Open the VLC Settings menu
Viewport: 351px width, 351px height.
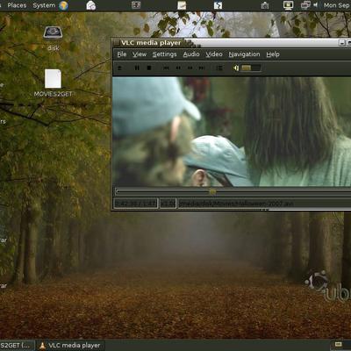coord(164,54)
